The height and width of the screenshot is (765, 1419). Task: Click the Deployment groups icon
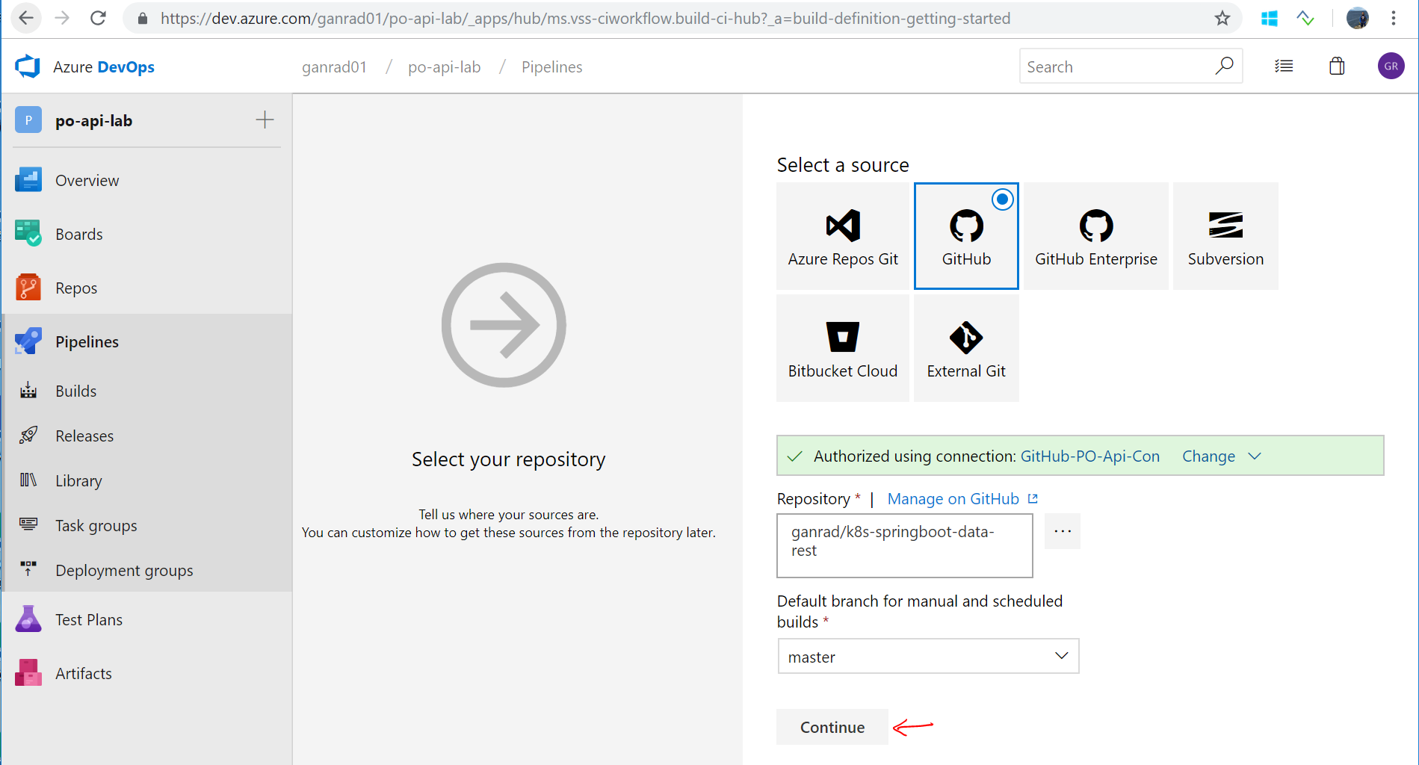click(28, 570)
